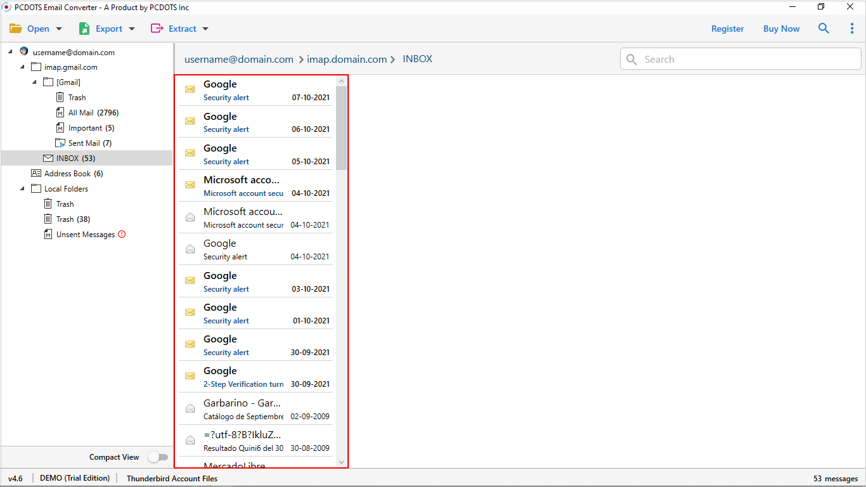
Task: Open Google Security alert dated 07-10-2021
Action: coord(255,90)
